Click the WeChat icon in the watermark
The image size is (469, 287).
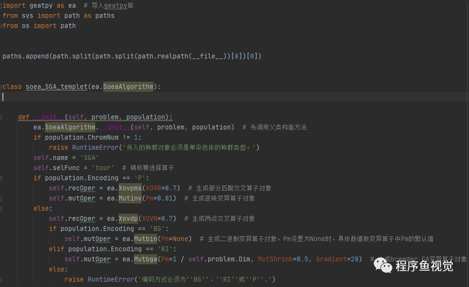(x=382, y=265)
